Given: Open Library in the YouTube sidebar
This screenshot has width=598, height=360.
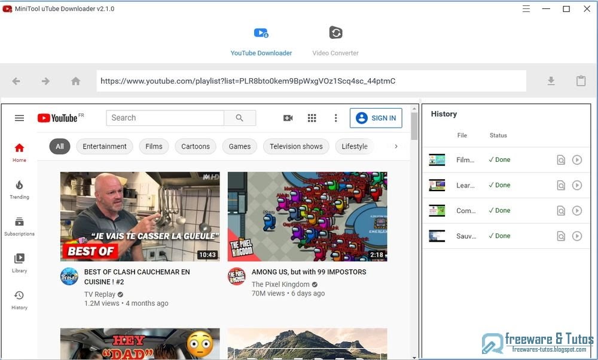Looking at the screenshot, I should click(20, 263).
